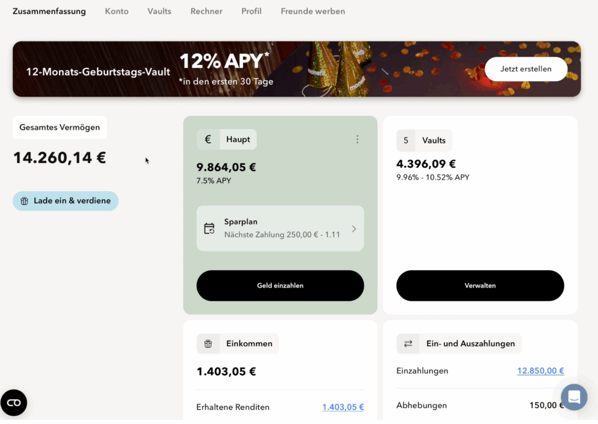
Task: Click the Verwalten button
Action: pos(480,285)
